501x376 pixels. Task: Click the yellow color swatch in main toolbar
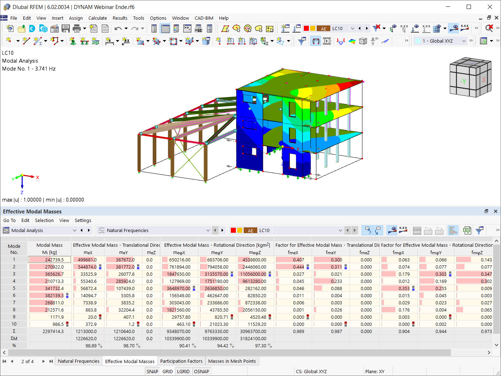coord(313,28)
